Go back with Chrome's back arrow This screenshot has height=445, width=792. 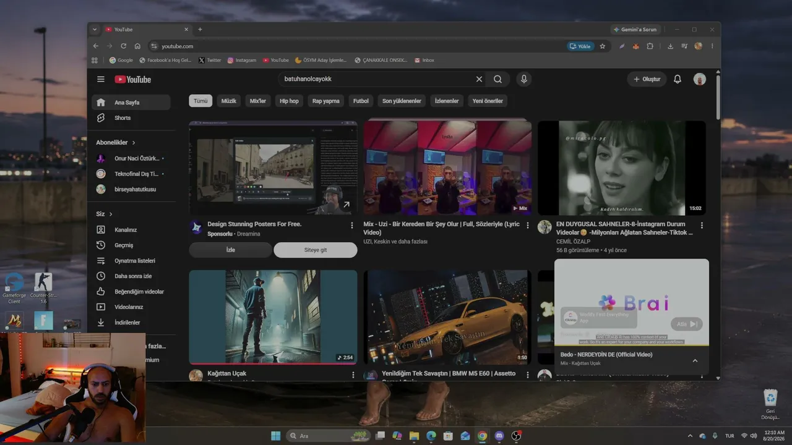coord(96,46)
